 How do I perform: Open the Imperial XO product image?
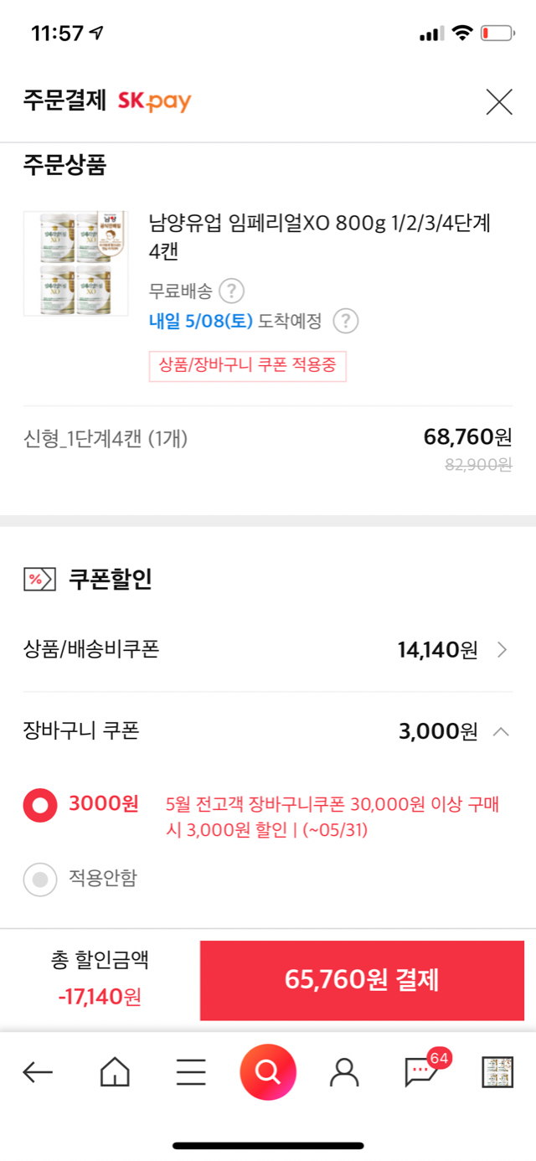pos(75,264)
